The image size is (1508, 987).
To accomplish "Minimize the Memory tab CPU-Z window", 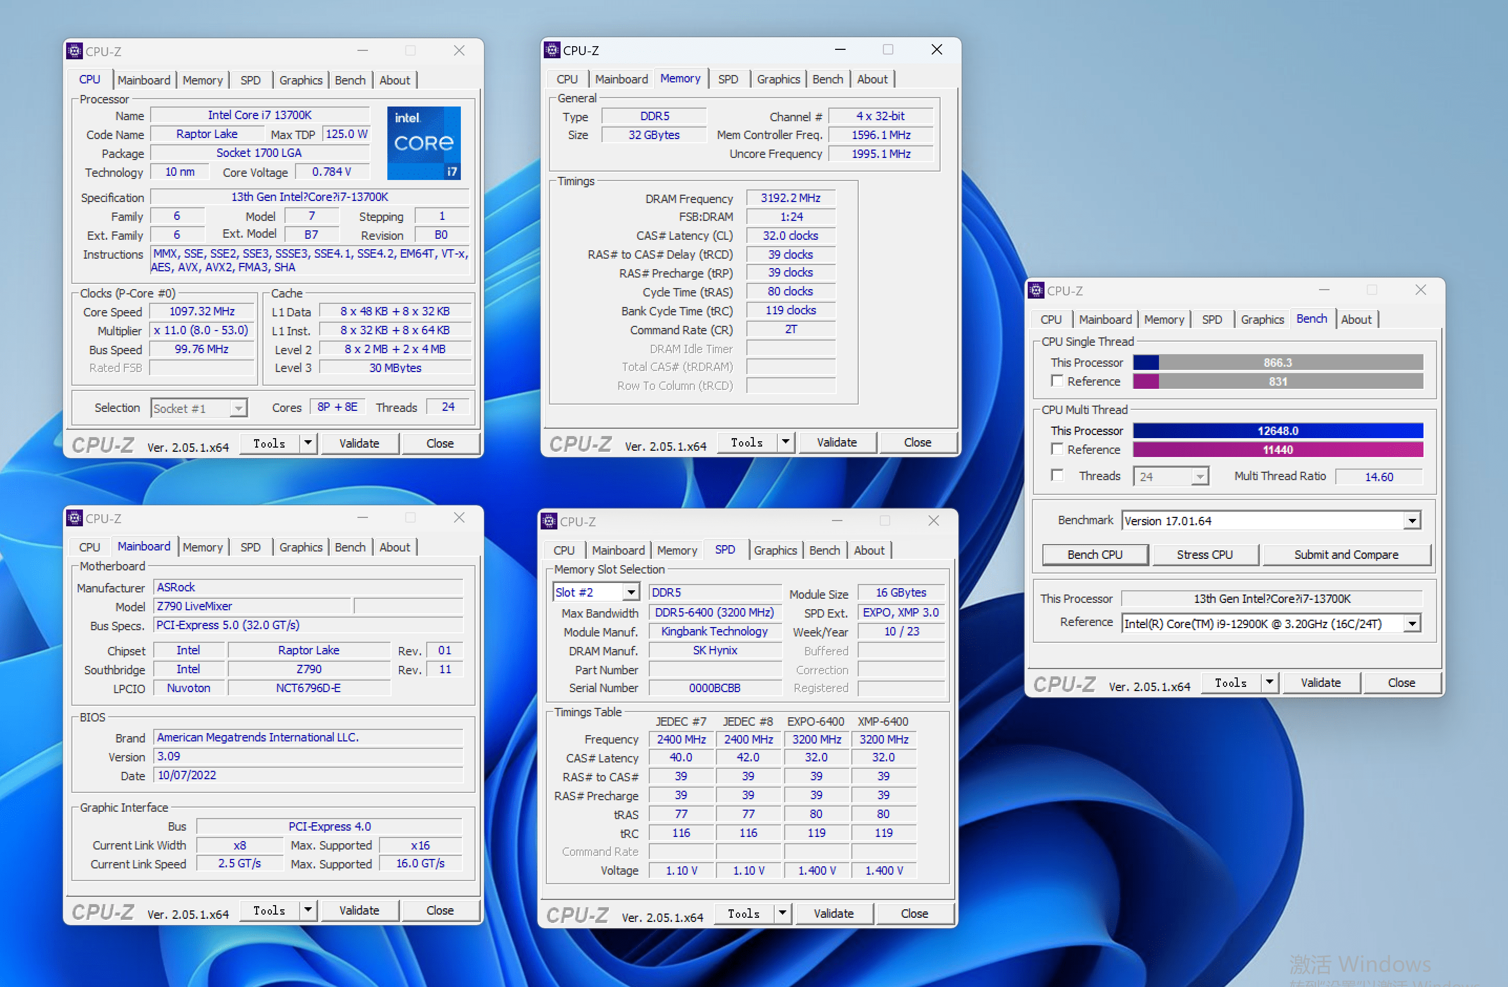I will click(x=840, y=49).
